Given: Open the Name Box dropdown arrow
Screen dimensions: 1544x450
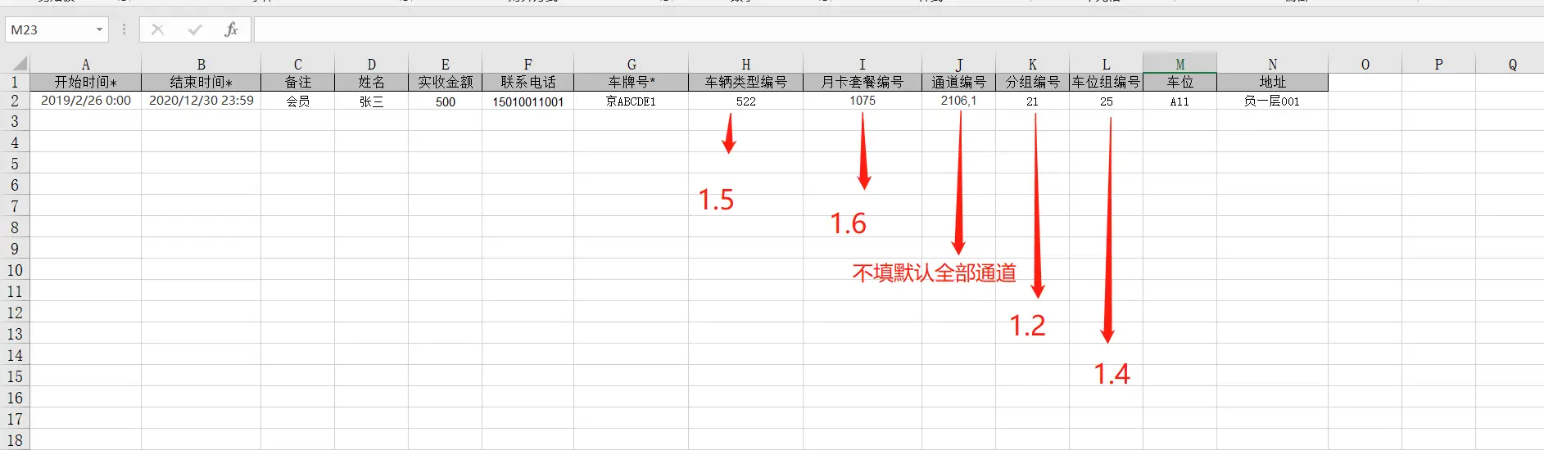Looking at the screenshot, I should click(x=99, y=30).
